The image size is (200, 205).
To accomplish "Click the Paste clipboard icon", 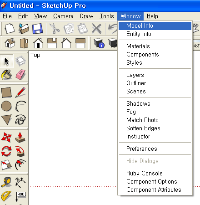I will pyautogui.click(x=83, y=28).
